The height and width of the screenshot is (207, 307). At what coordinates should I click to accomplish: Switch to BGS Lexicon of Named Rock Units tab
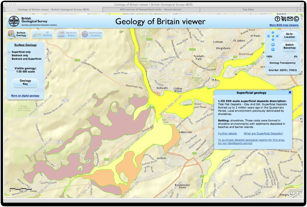click(151, 9)
